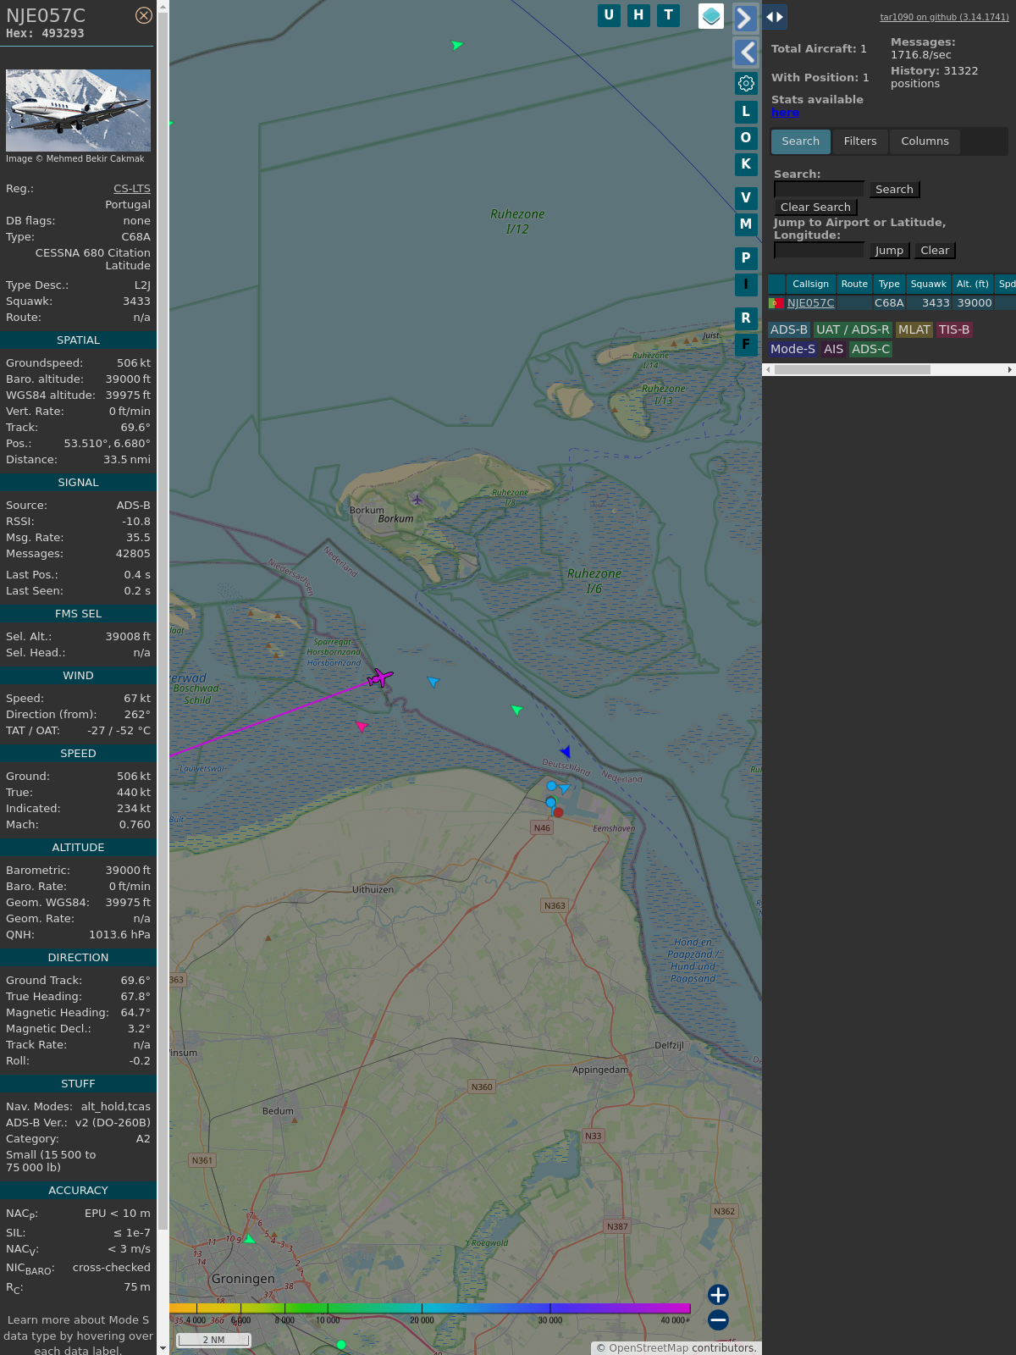Close the NJE057C aircraft info panel
Screen dimensions: 1016x1355
[144, 15]
